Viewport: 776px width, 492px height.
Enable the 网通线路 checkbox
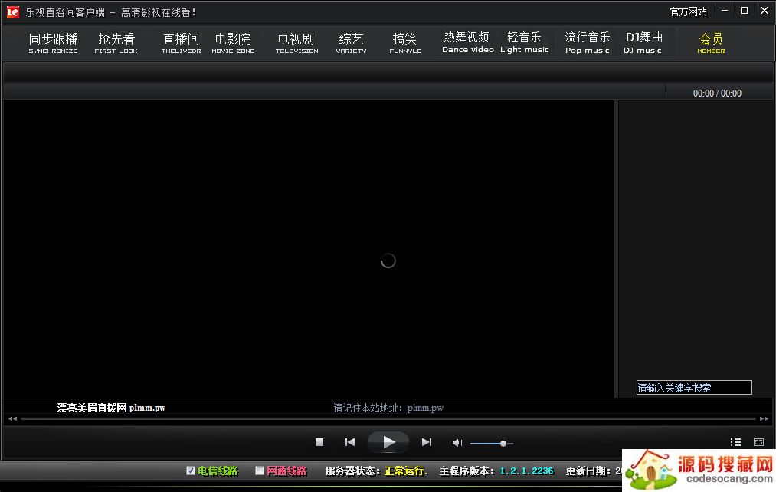(x=260, y=471)
